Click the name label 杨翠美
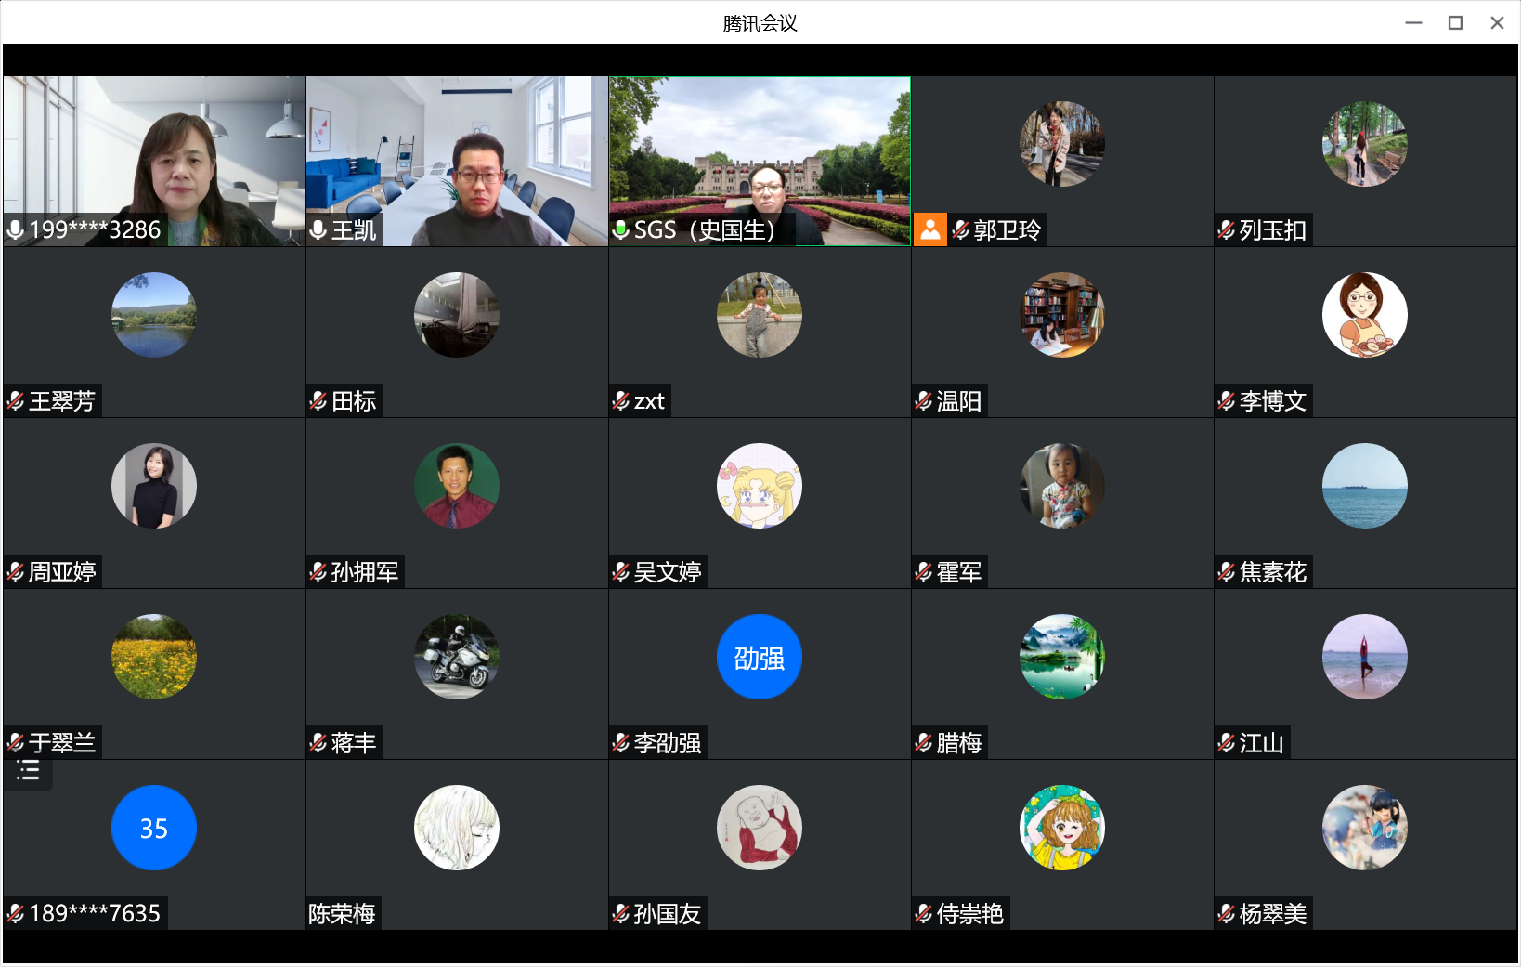Screen dimensions: 1521x967 pos(1273,914)
